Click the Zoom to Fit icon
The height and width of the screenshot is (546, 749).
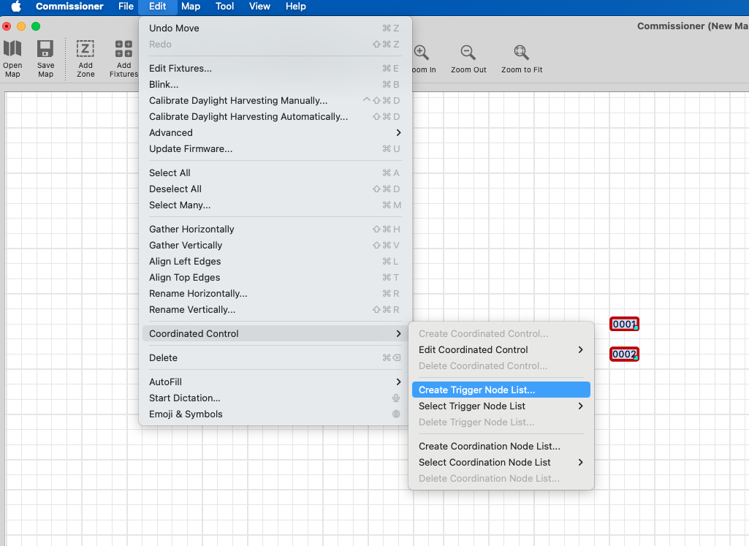(x=521, y=53)
